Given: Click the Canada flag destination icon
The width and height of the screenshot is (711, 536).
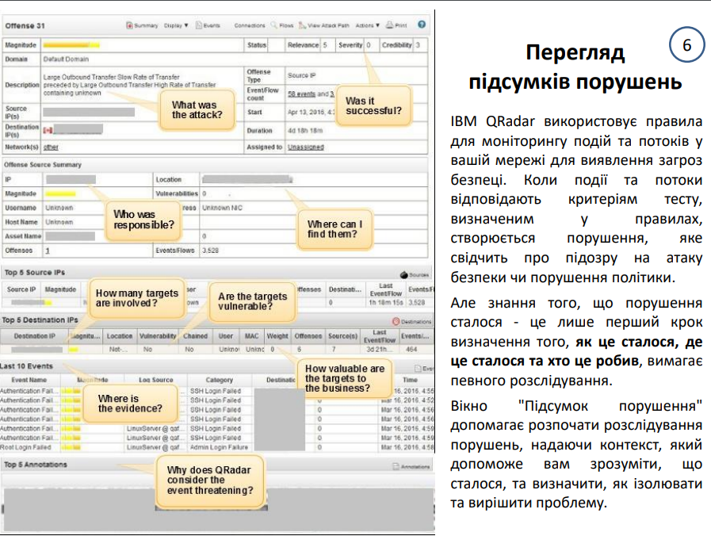Looking at the screenshot, I should point(48,131).
